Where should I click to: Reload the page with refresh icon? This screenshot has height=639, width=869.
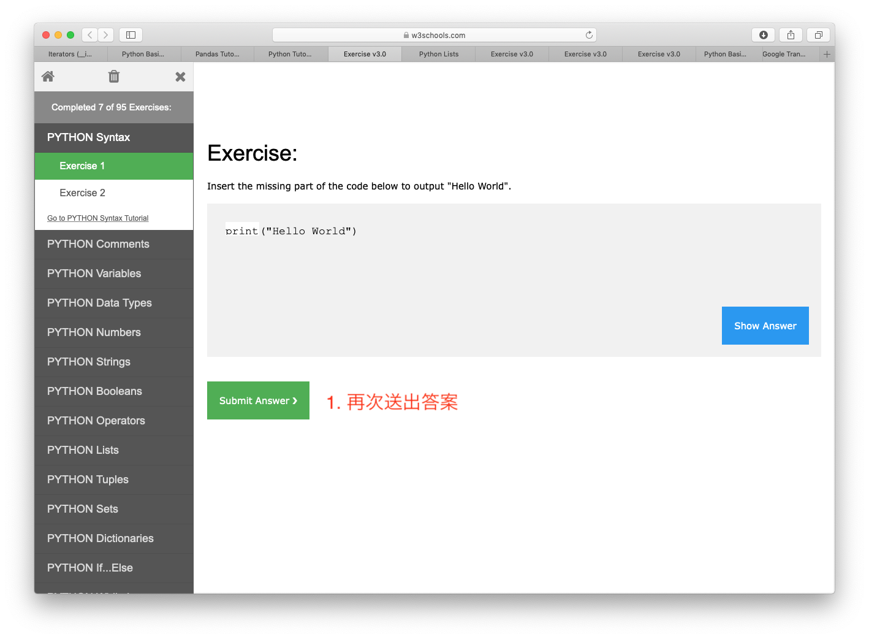click(x=589, y=35)
